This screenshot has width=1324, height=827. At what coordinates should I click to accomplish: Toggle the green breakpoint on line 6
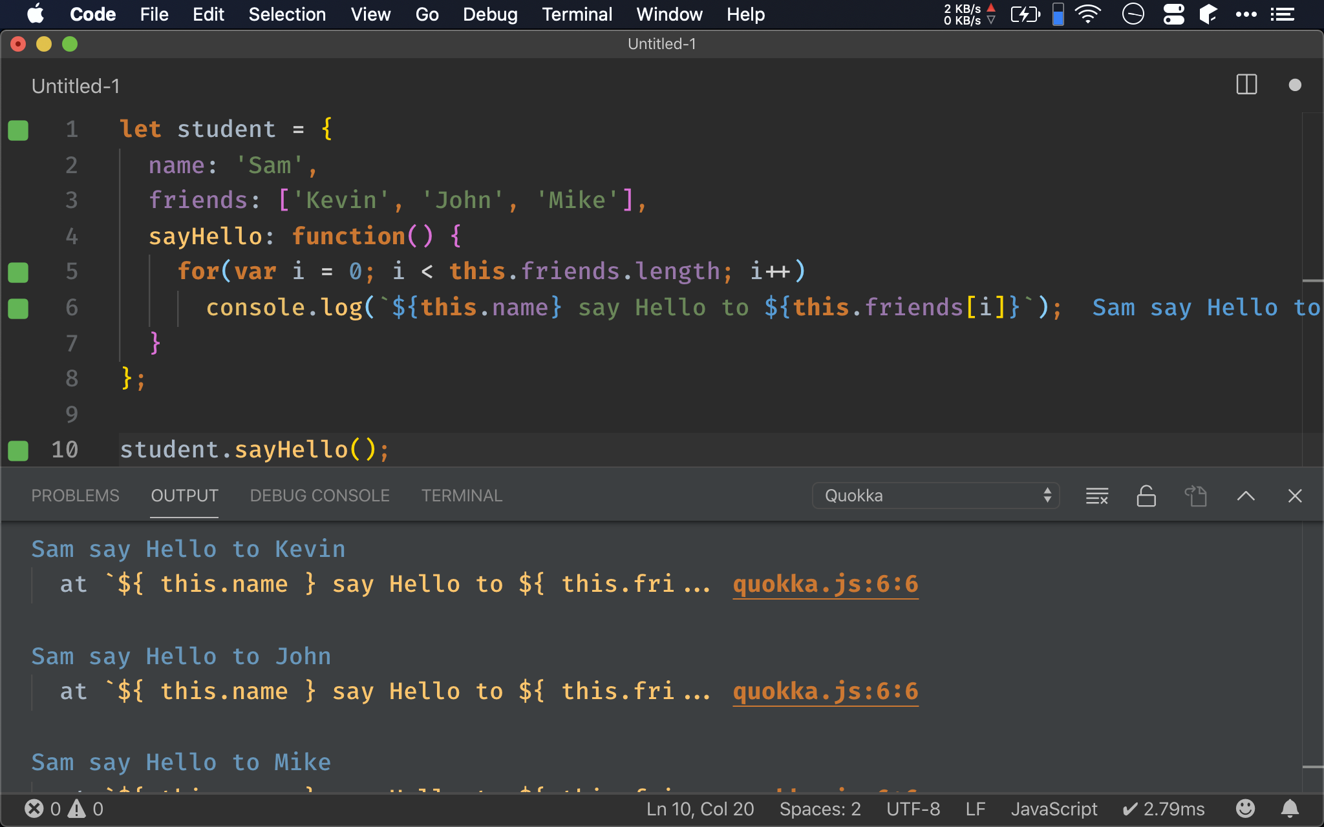point(19,307)
